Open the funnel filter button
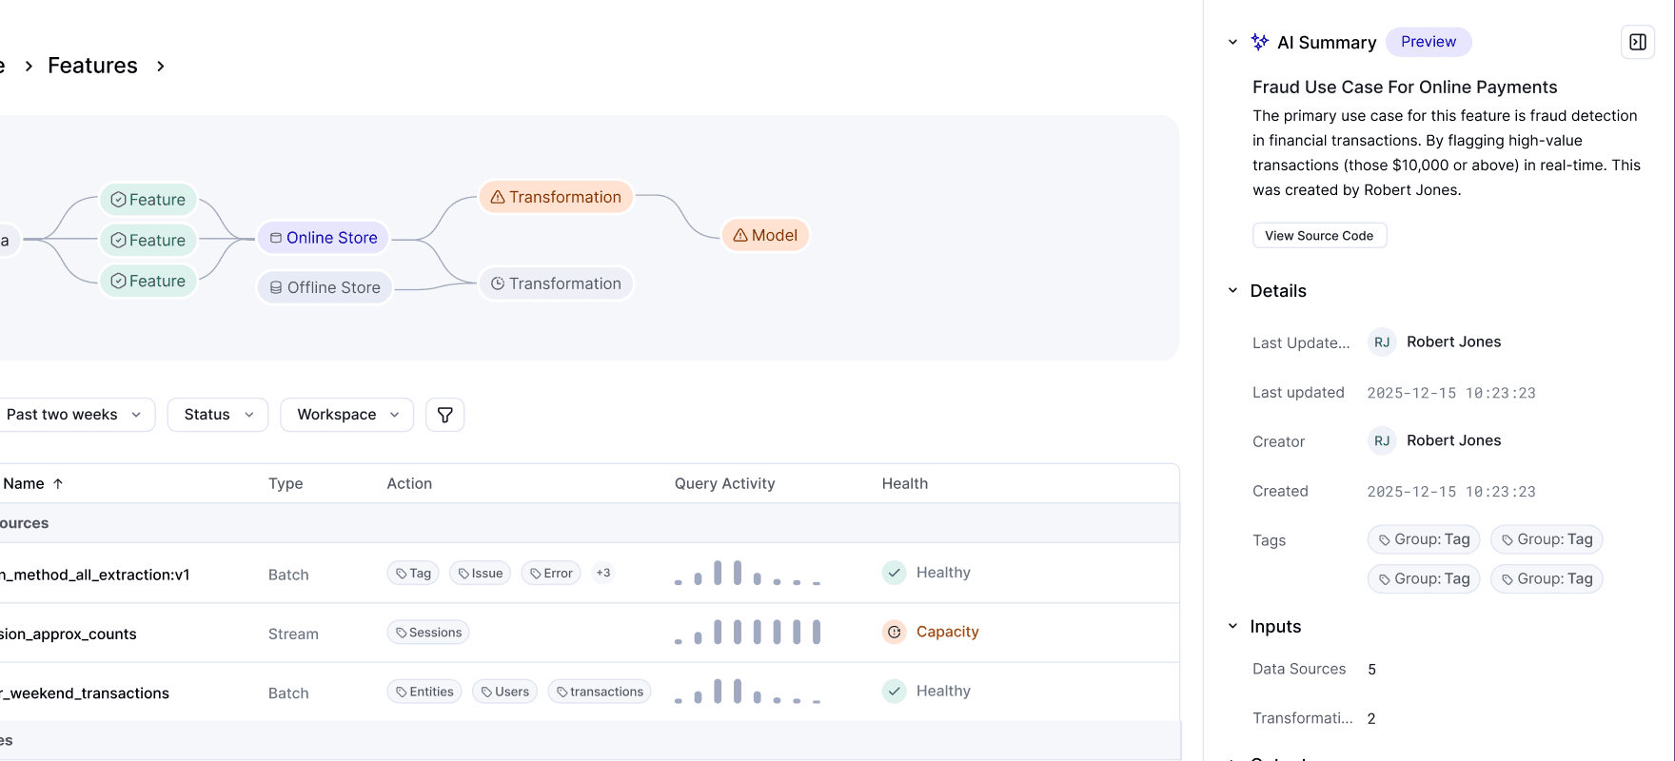 coord(444,415)
